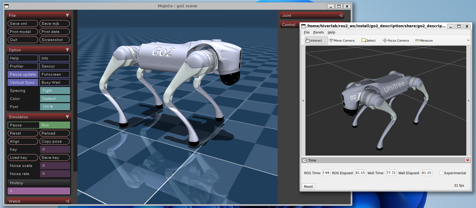Viewport: 476px width, 208px height.
Task: Select Run simulation mode
Action: [55, 125]
